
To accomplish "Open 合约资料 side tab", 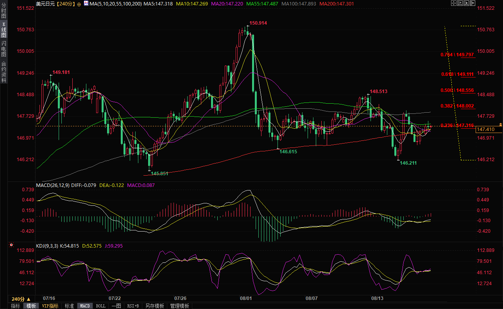I will coord(4,72).
